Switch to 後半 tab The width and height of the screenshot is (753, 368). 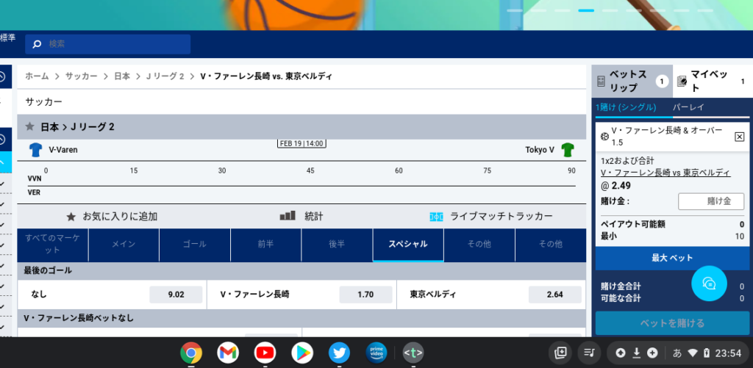click(337, 244)
